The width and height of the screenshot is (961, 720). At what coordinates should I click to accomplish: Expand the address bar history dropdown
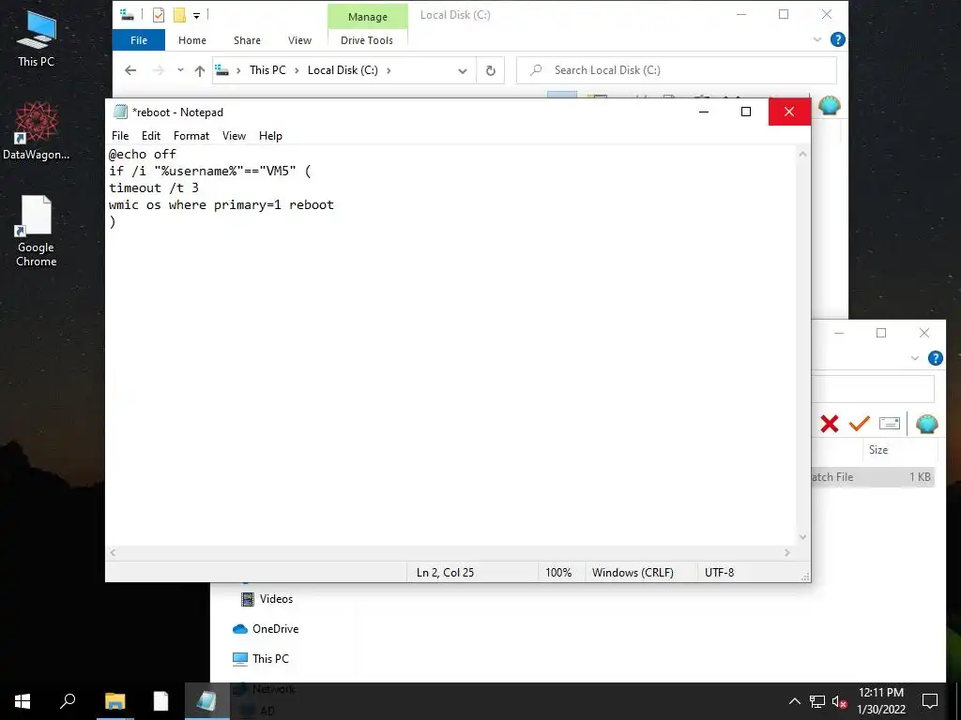[462, 71]
